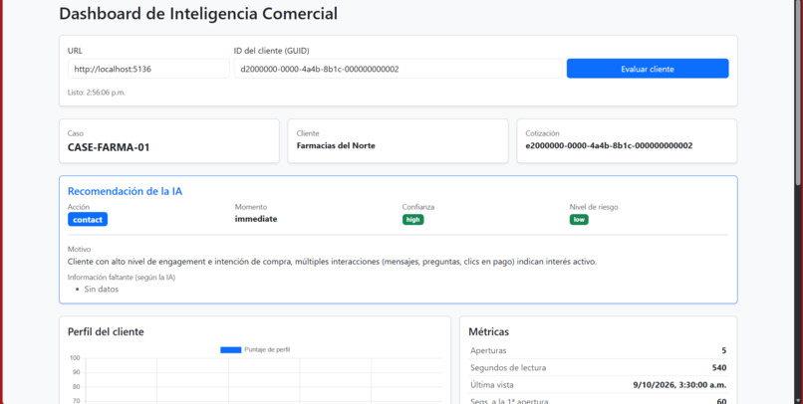This screenshot has height=404, width=803.
Task: Select the Farmacias del Norte client name
Action: pyautogui.click(x=336, y=145)
